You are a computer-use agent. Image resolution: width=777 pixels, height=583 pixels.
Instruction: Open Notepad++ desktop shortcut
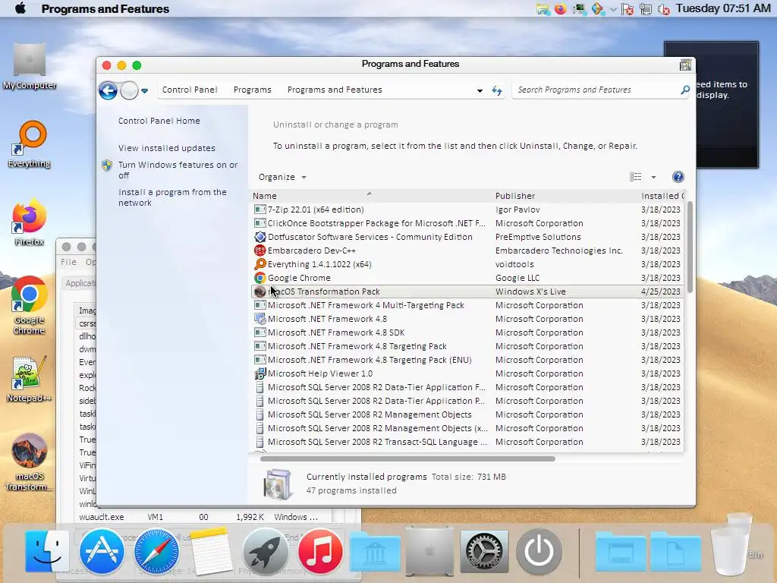tap(30, 380)
